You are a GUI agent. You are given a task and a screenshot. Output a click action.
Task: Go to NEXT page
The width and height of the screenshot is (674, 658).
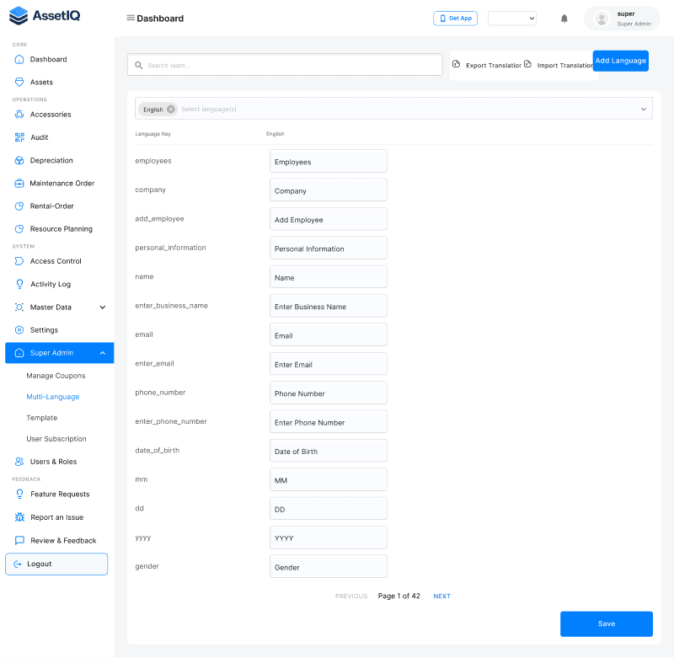click(x=441, y=596)
